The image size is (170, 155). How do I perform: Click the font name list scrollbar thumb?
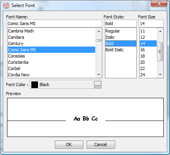pos(98,40)
